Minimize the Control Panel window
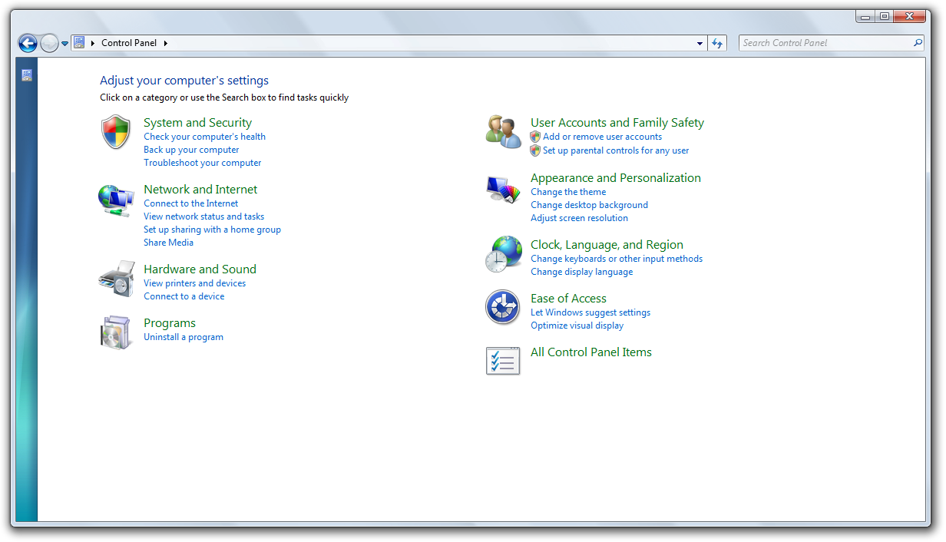This screenshot has height=542, width=946. click(865, 16)
